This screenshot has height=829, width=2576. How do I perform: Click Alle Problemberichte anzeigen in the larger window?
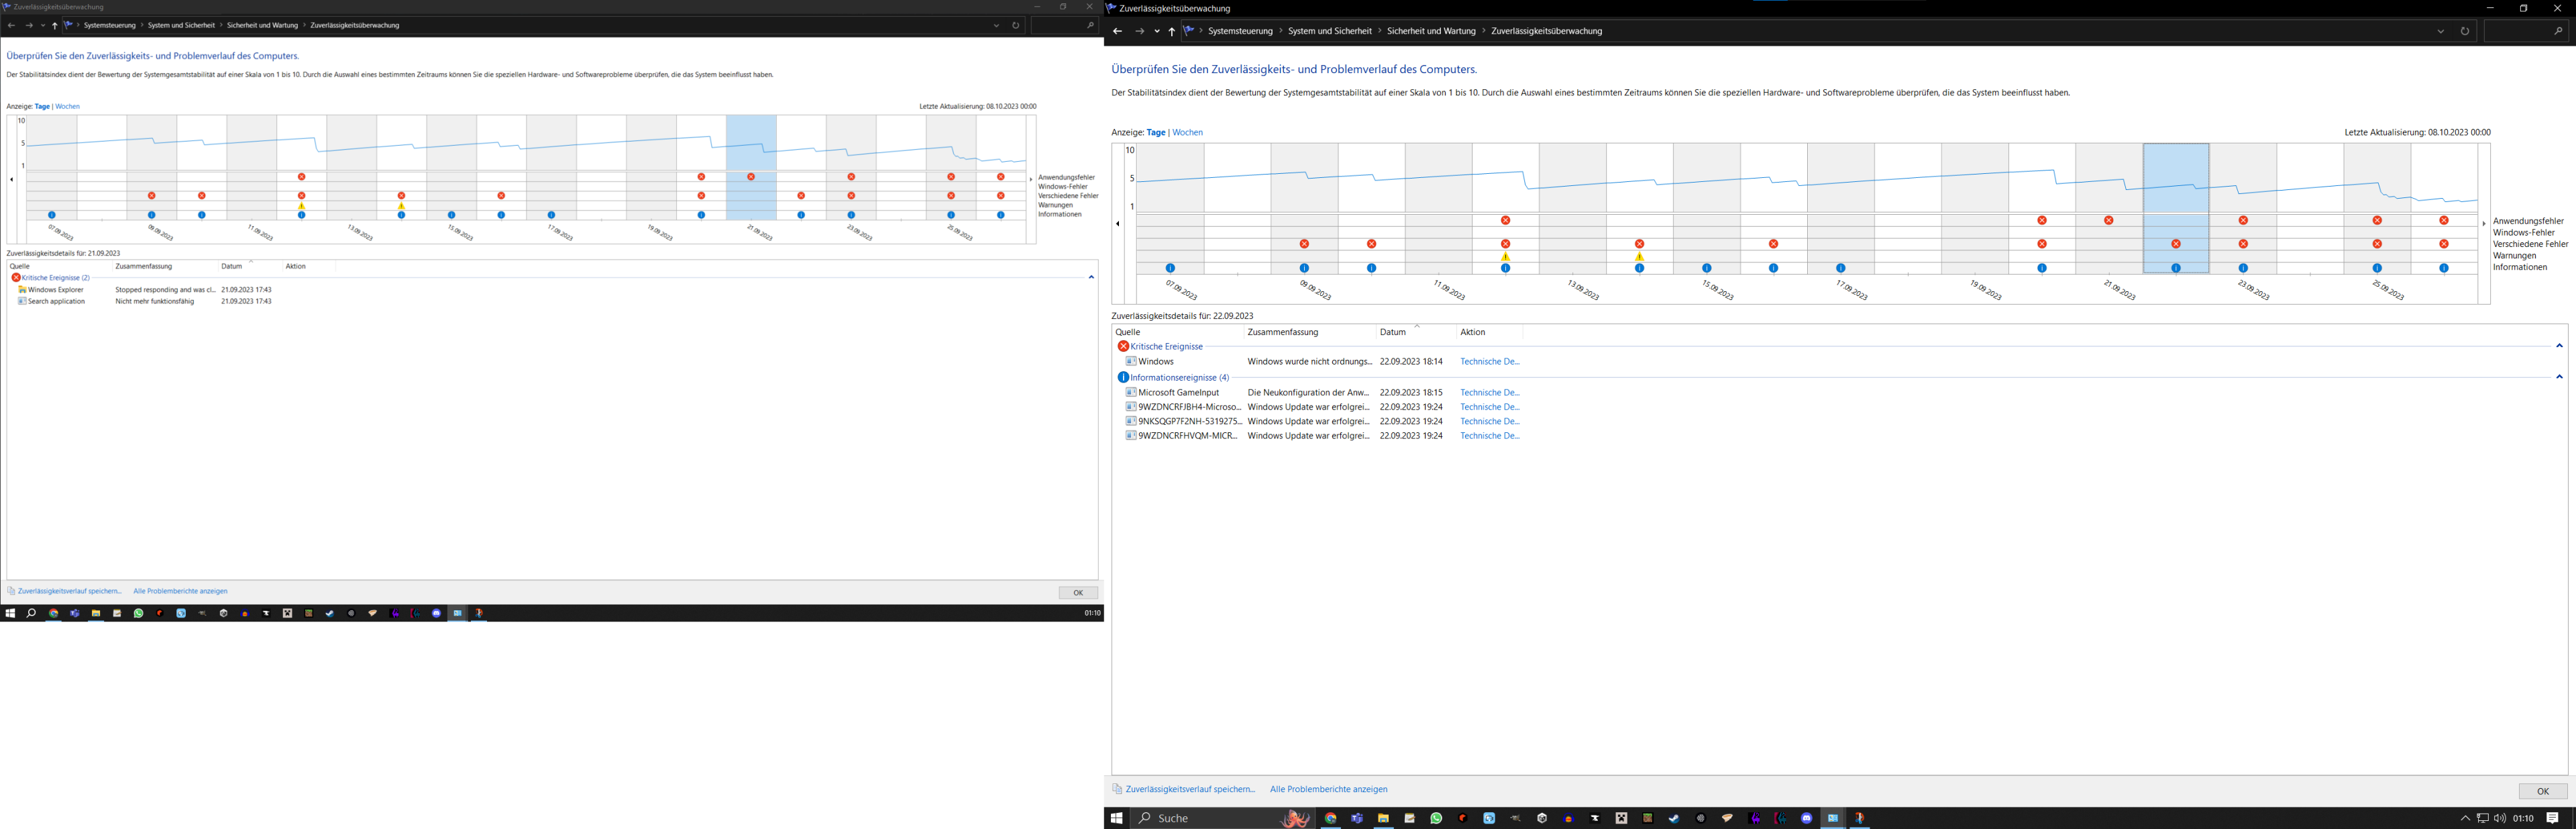pos(1328,789)
